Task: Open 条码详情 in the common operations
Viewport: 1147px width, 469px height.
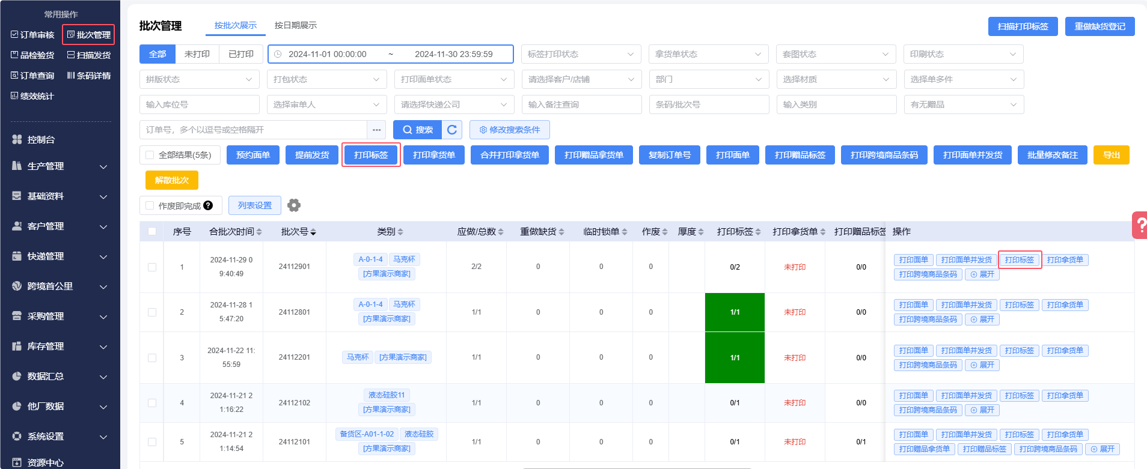Action: (x=89, y=76)
